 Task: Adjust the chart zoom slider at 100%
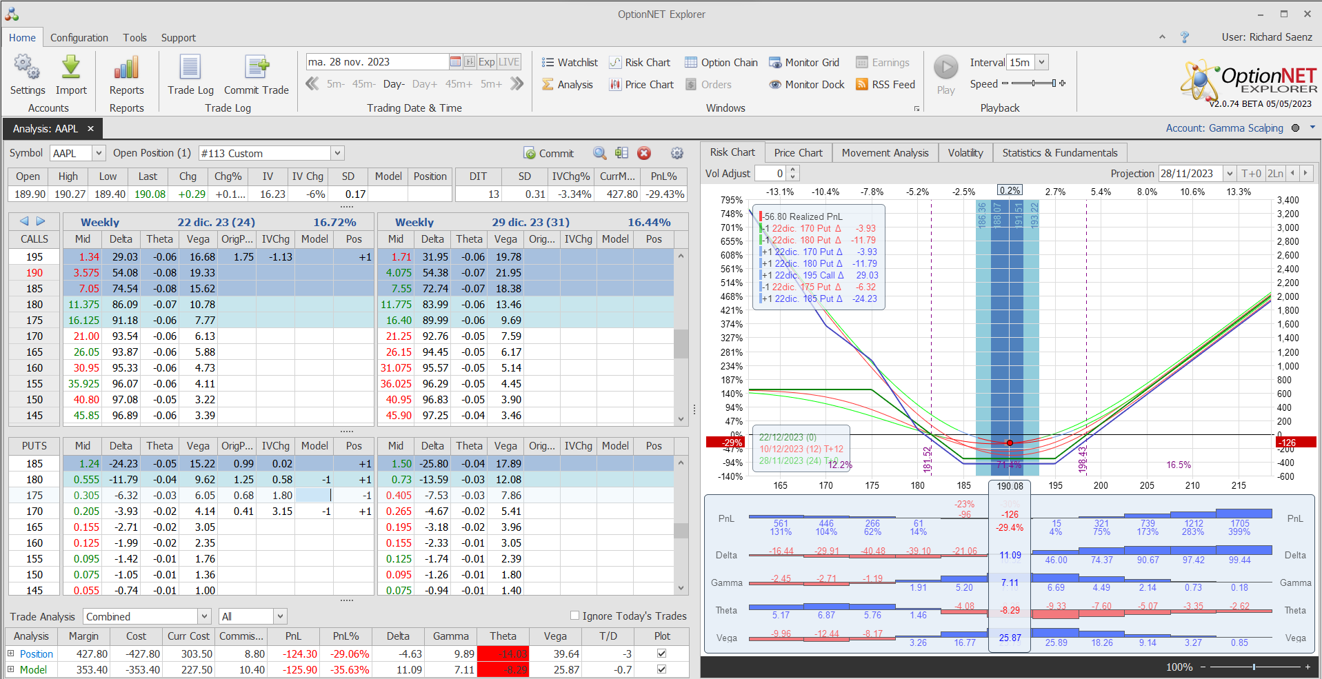(1254, 667)
